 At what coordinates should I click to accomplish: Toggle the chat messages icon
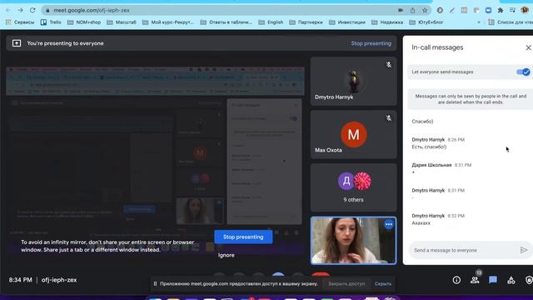tap(493, 280)
